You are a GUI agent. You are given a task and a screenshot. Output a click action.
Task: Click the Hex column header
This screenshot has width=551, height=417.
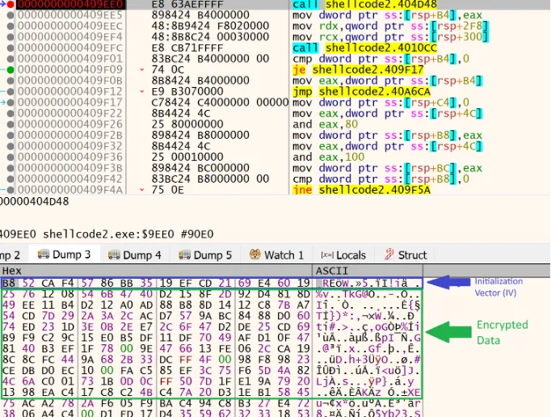12,271
